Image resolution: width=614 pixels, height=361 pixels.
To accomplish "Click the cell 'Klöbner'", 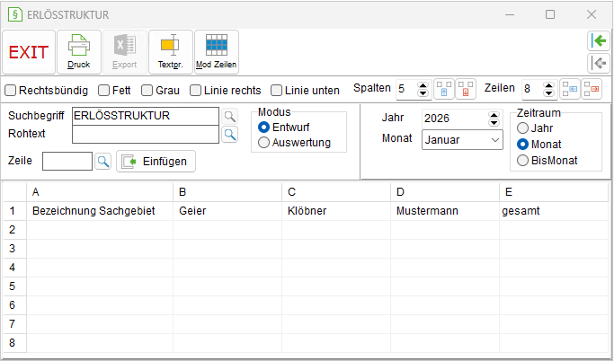I will click(336, 211).
